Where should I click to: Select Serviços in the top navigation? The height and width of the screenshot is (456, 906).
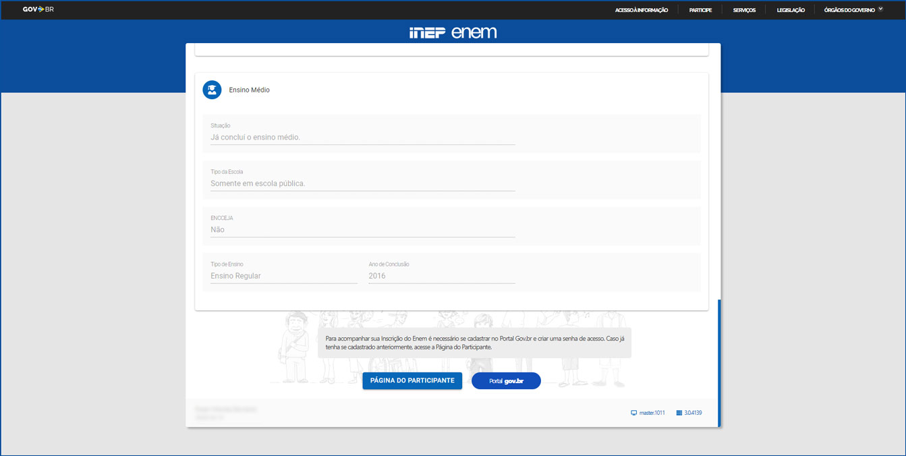pyautogui.click(x=744, y=10)
